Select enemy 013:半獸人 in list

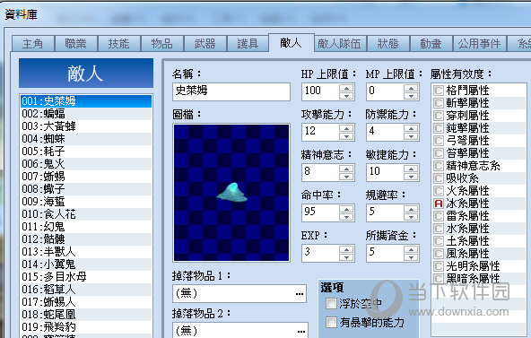click(86, 251)
